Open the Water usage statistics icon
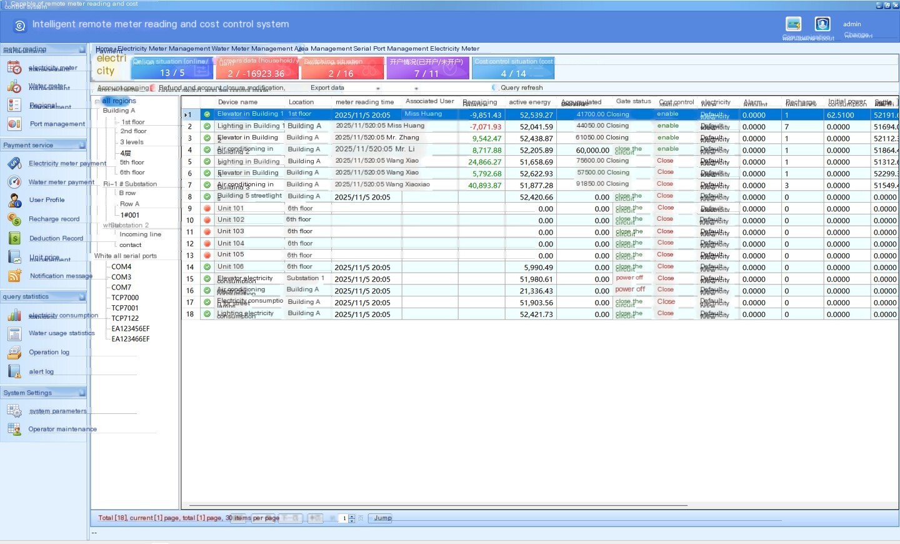The width and height of the screenshot is (900, 544). pyautogui.click(x=14, y=333)
